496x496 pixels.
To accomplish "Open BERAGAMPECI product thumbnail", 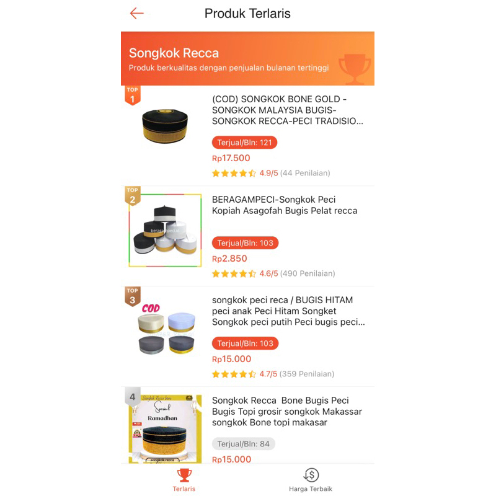I will click(165, 230).
